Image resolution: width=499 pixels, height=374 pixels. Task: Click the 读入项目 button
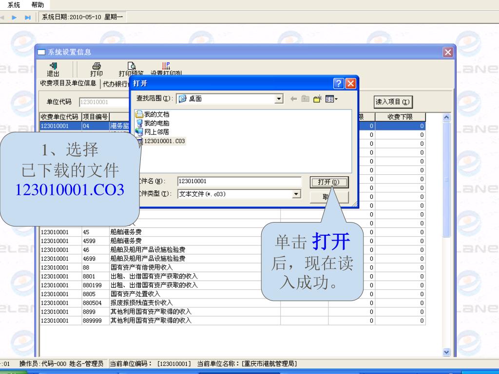click(x=393, y=102)
